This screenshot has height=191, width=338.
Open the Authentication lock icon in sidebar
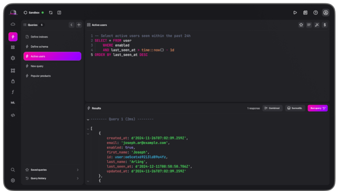click(x=13, y=81)
